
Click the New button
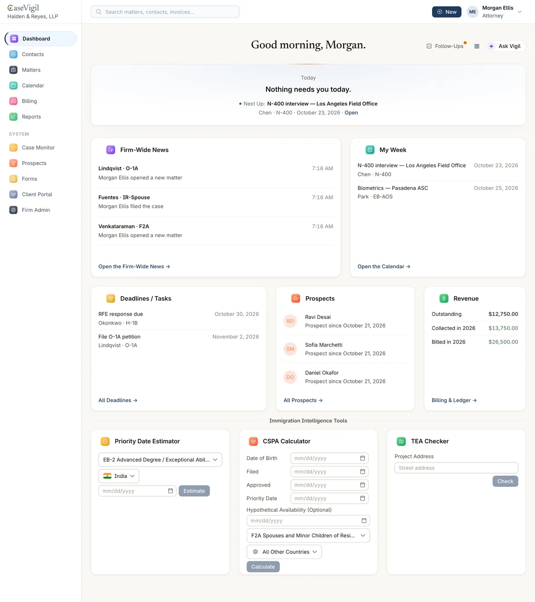click(447, 12)
